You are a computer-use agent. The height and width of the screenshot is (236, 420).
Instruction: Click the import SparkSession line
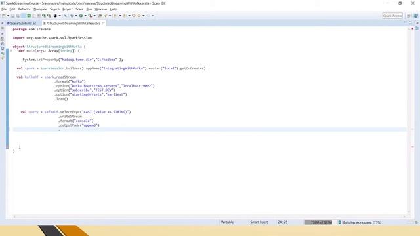tap(52, 38)
